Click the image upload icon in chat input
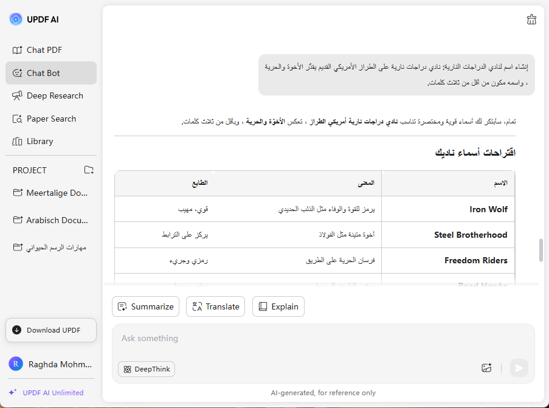This screenshot has height=408, width=549. click(486, 368)
